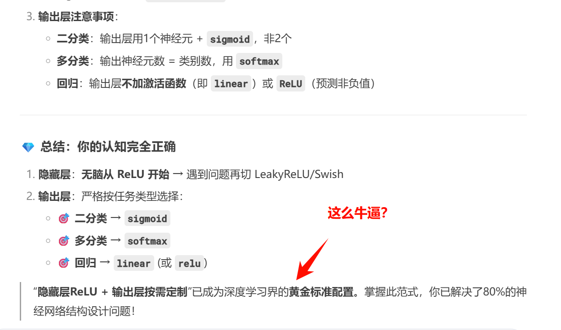Click the LeakyReLU/Swish text in item one
Image resolution: width=561 pixels, height=330 pixels.
click(x=299, y=174)
